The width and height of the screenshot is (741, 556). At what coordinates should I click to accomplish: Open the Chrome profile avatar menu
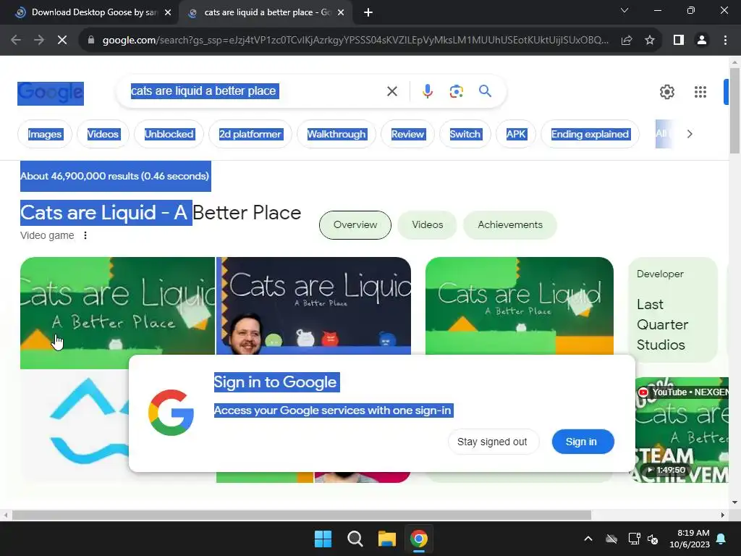point(702,41)
